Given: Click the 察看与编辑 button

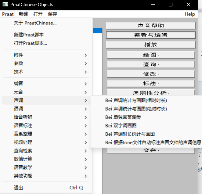Looking at the screenshot, I should pos(151,35).
